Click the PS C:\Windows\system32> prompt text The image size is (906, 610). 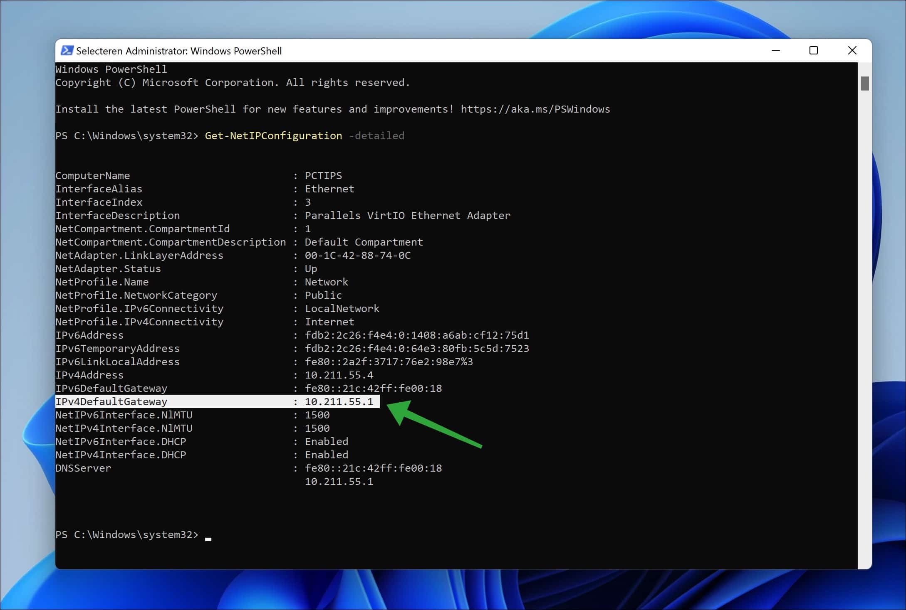pyautogui.click(x=127, y=535)
